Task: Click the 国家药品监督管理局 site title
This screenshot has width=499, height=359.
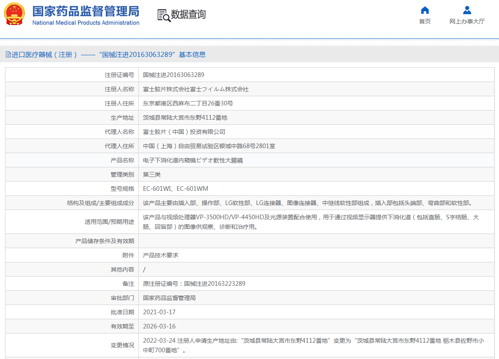Action: pos(86,11)
